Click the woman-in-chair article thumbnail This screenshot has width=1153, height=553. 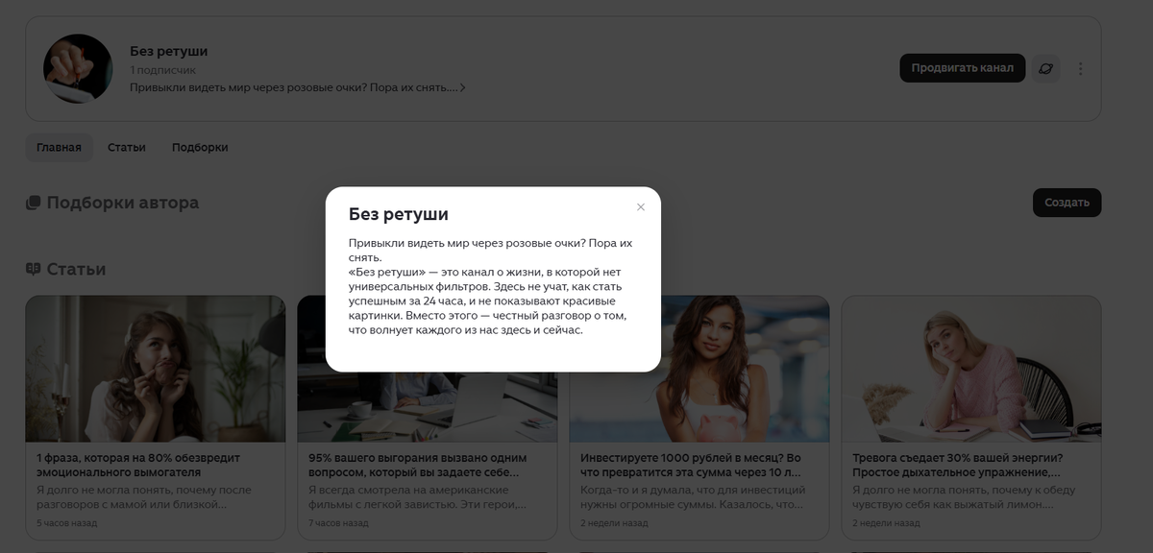tap(970, 368)
